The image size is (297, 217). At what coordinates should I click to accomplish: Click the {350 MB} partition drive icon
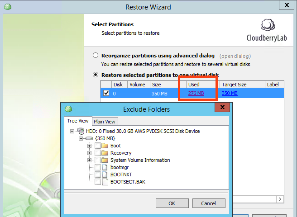(89, 138)
